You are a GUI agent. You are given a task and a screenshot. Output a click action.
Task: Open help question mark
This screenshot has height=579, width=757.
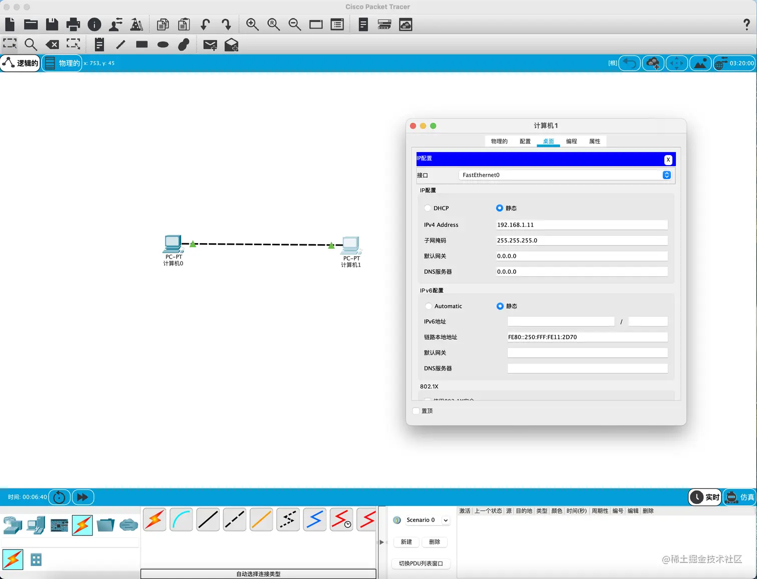tap(746, 24)
